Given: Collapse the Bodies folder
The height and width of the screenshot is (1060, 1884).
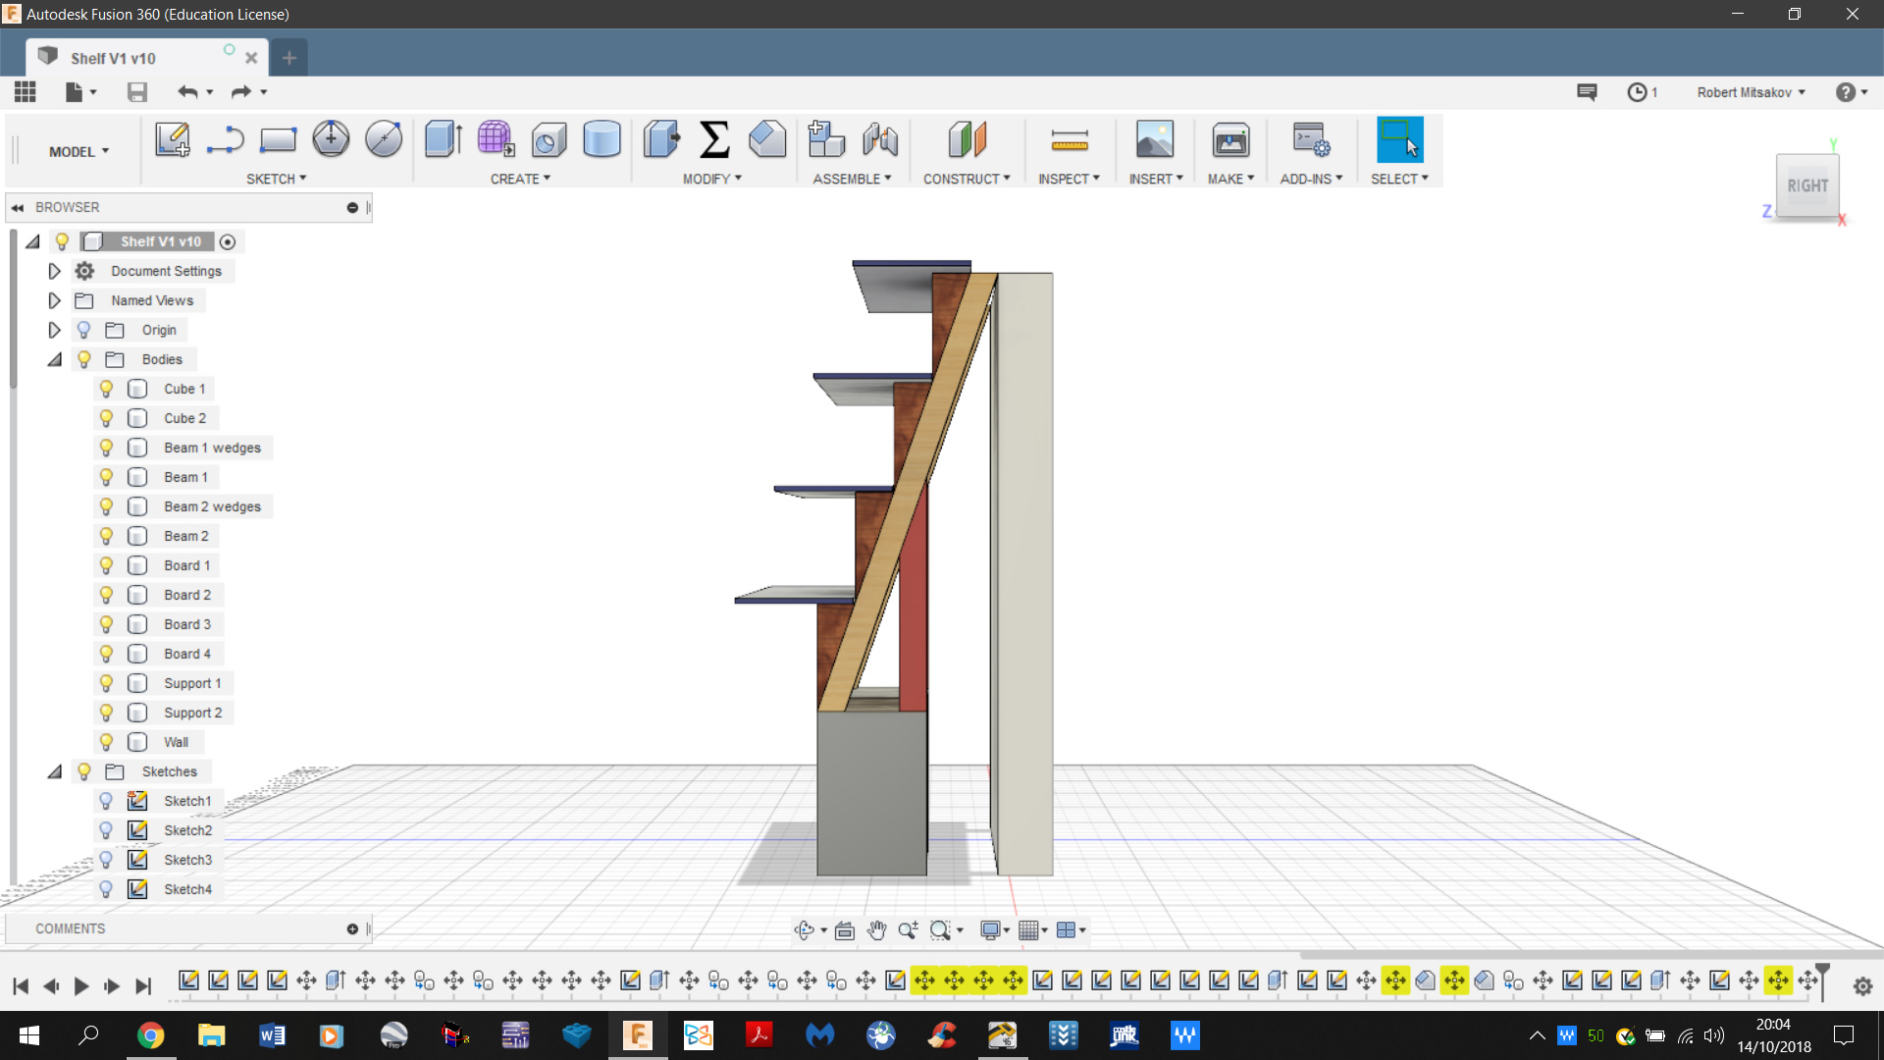Looking at the screenshot, I should click(x=54, y=359).
